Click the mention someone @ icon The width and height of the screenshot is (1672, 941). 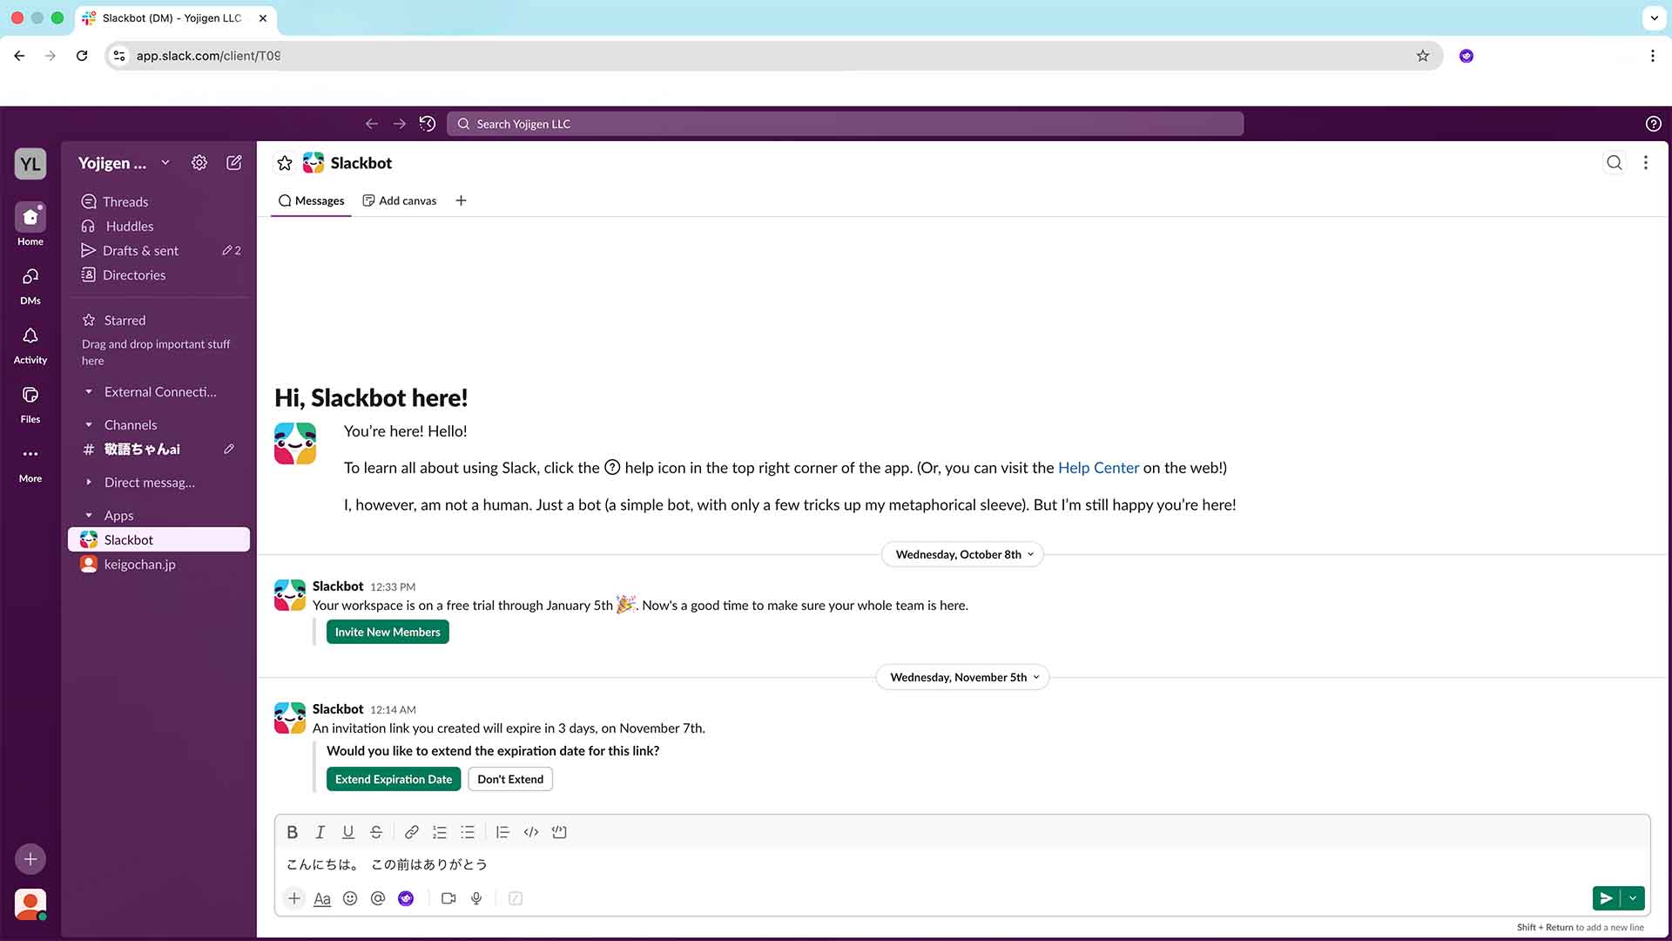pyautogui.click(x=378, y=898)
